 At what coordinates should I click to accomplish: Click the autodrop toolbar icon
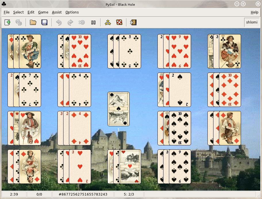[82, 22]
